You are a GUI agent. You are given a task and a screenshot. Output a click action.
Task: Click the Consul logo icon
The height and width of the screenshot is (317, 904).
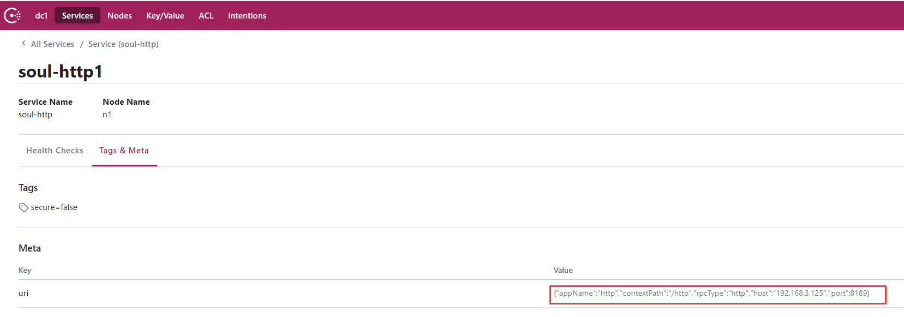(x=12, y=16)
